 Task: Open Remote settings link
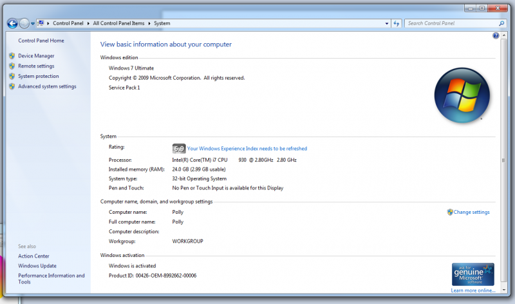tap(36, 66)
